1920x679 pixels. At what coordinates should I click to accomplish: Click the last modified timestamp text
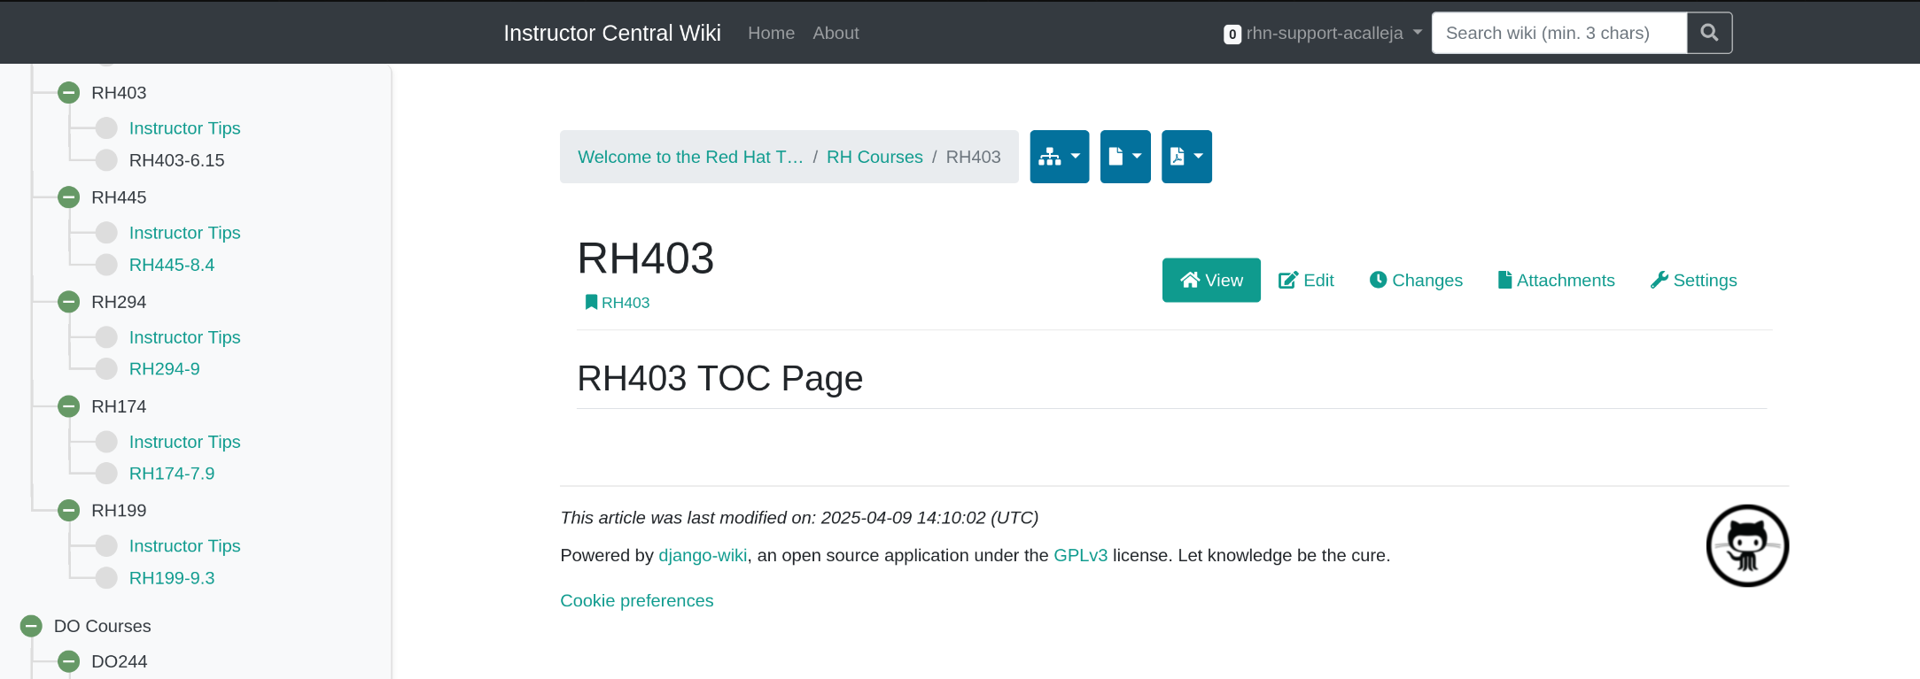pos(799,518)
